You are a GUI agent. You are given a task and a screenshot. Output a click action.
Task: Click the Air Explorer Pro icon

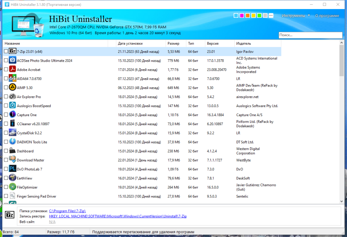click(12, 96)
